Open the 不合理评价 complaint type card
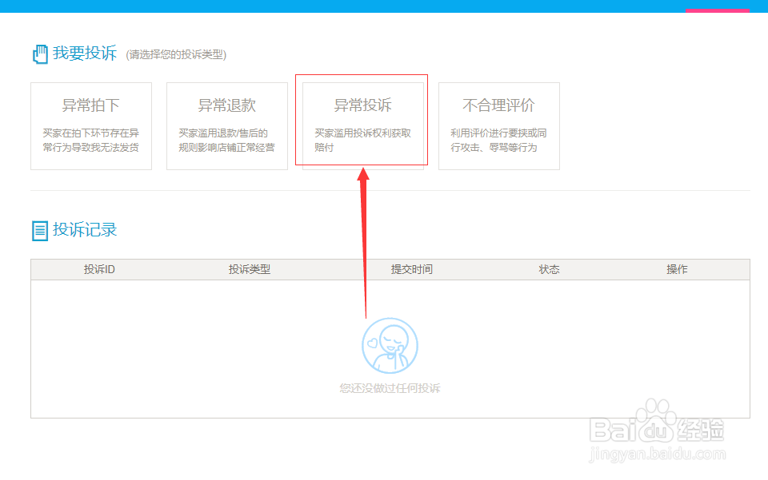 point(499,126)
